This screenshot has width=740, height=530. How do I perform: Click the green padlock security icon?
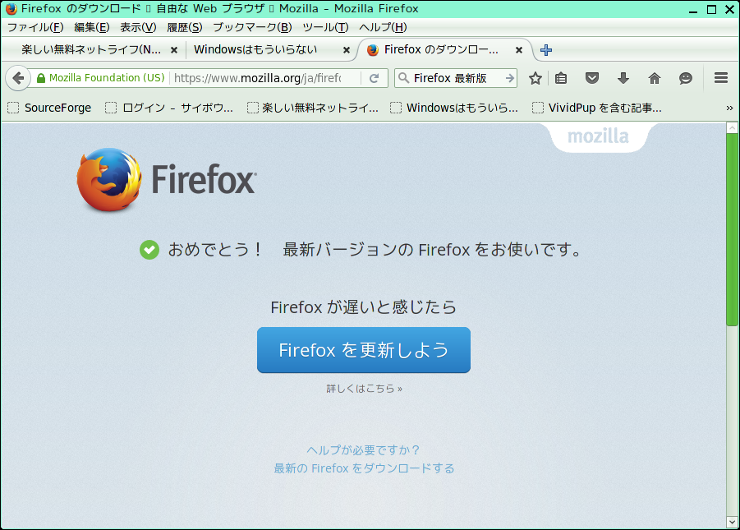pos(41,78)
